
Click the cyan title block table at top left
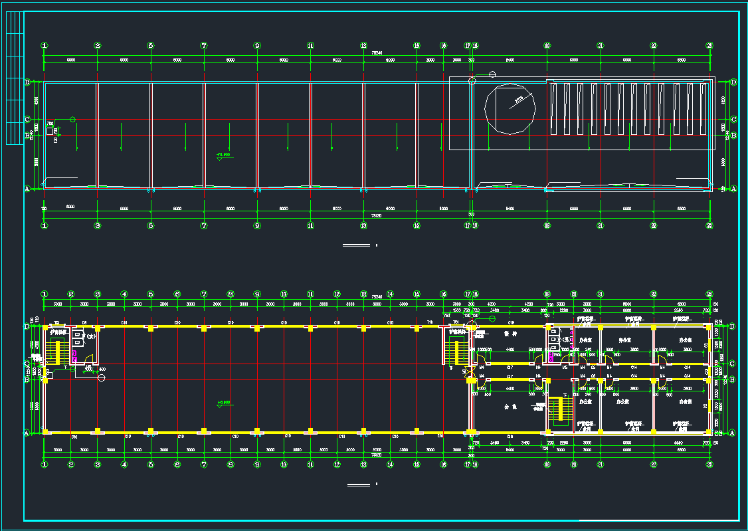(14, 77)
